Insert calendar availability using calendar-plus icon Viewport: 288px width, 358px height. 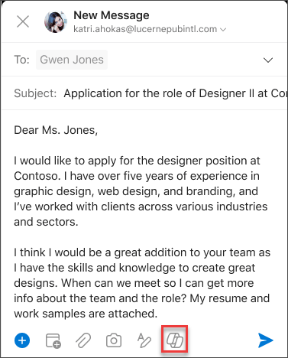pos(53,340)
